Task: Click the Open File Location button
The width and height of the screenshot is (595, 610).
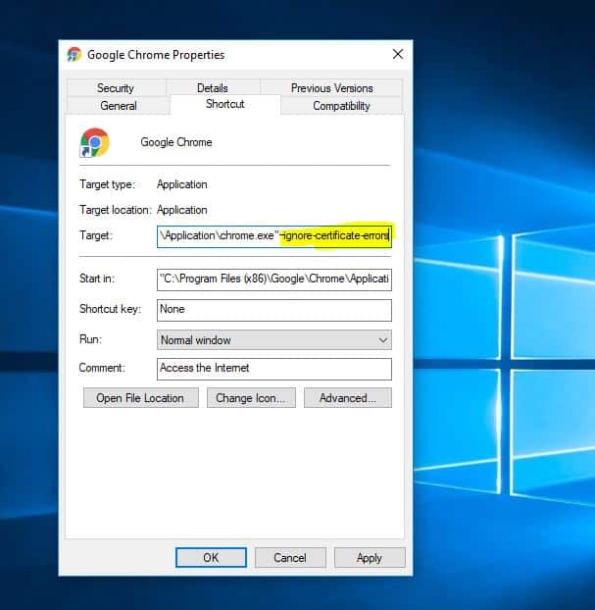Action: click(x=141, y=397)
